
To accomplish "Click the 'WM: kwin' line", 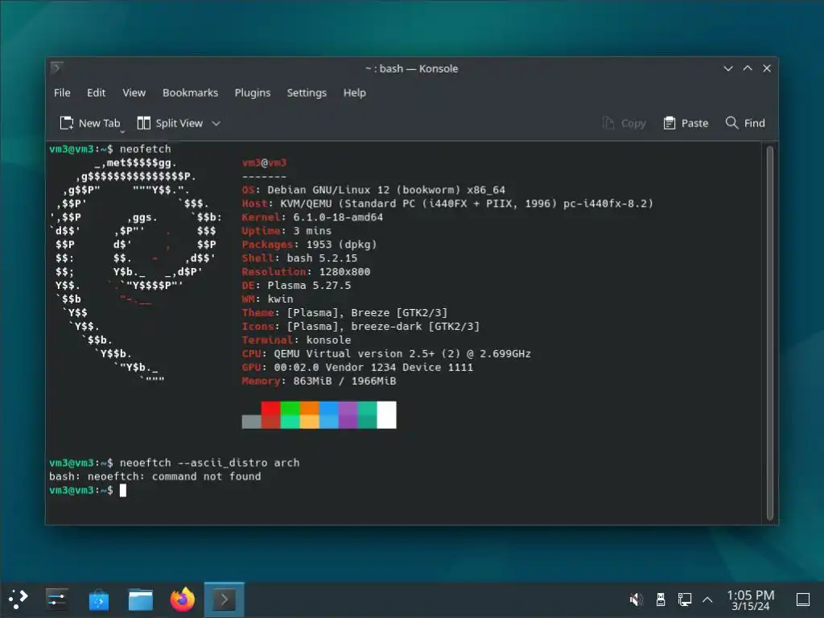I will click(x=267, y=299).
